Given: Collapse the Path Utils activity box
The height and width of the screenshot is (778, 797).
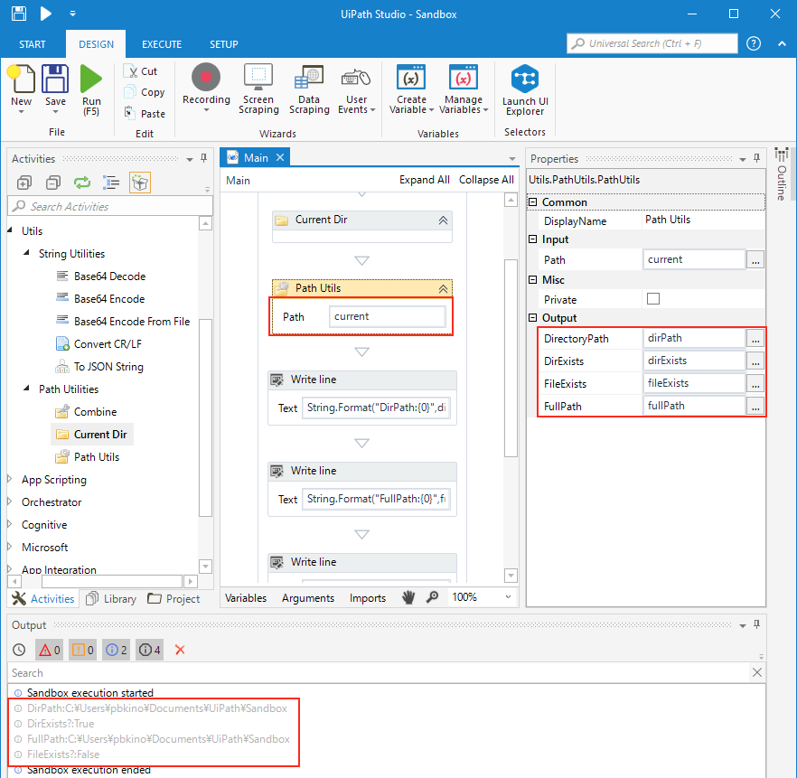Looking at the screenshot, I should pyautogui.click(x=443, y=288).
